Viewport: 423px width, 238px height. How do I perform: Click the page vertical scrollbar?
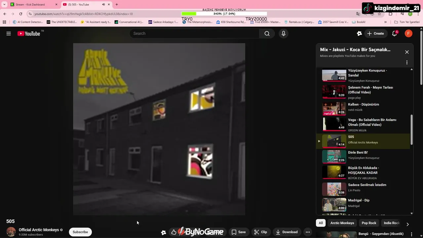421,58
